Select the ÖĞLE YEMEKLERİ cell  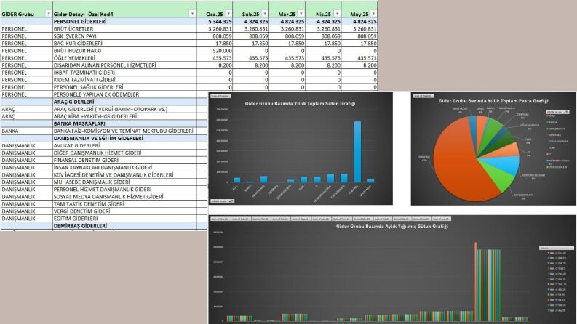[124, 58]
